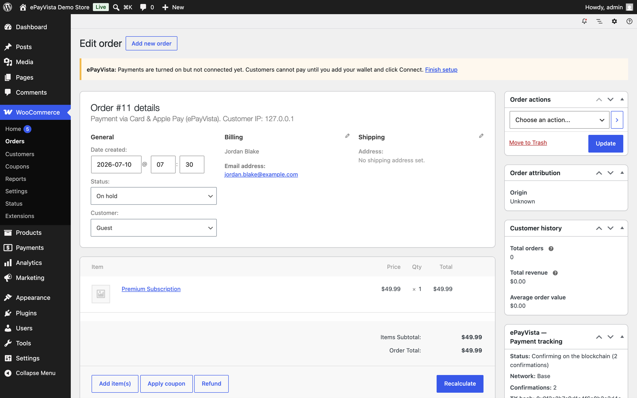Edit billing details pencil icon

(x=347, y=136)
